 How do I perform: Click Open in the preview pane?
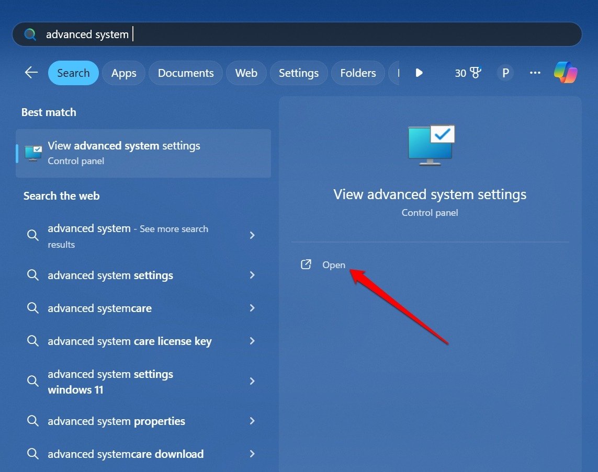(x=334, y=265)
